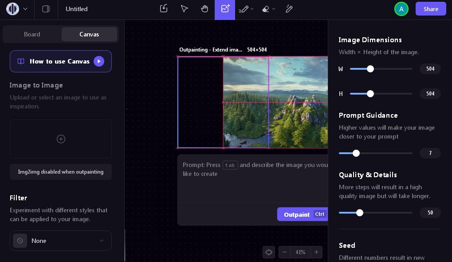Select the pen drawing tool
Viewport: 452px width, 262px height.
click(x=244, y=9)
